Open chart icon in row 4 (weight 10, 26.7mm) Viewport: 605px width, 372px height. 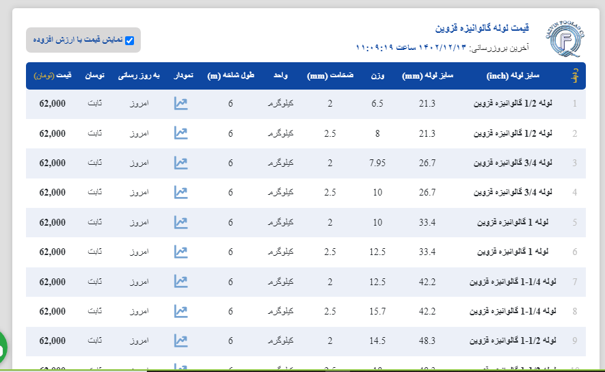coord(181,193)
